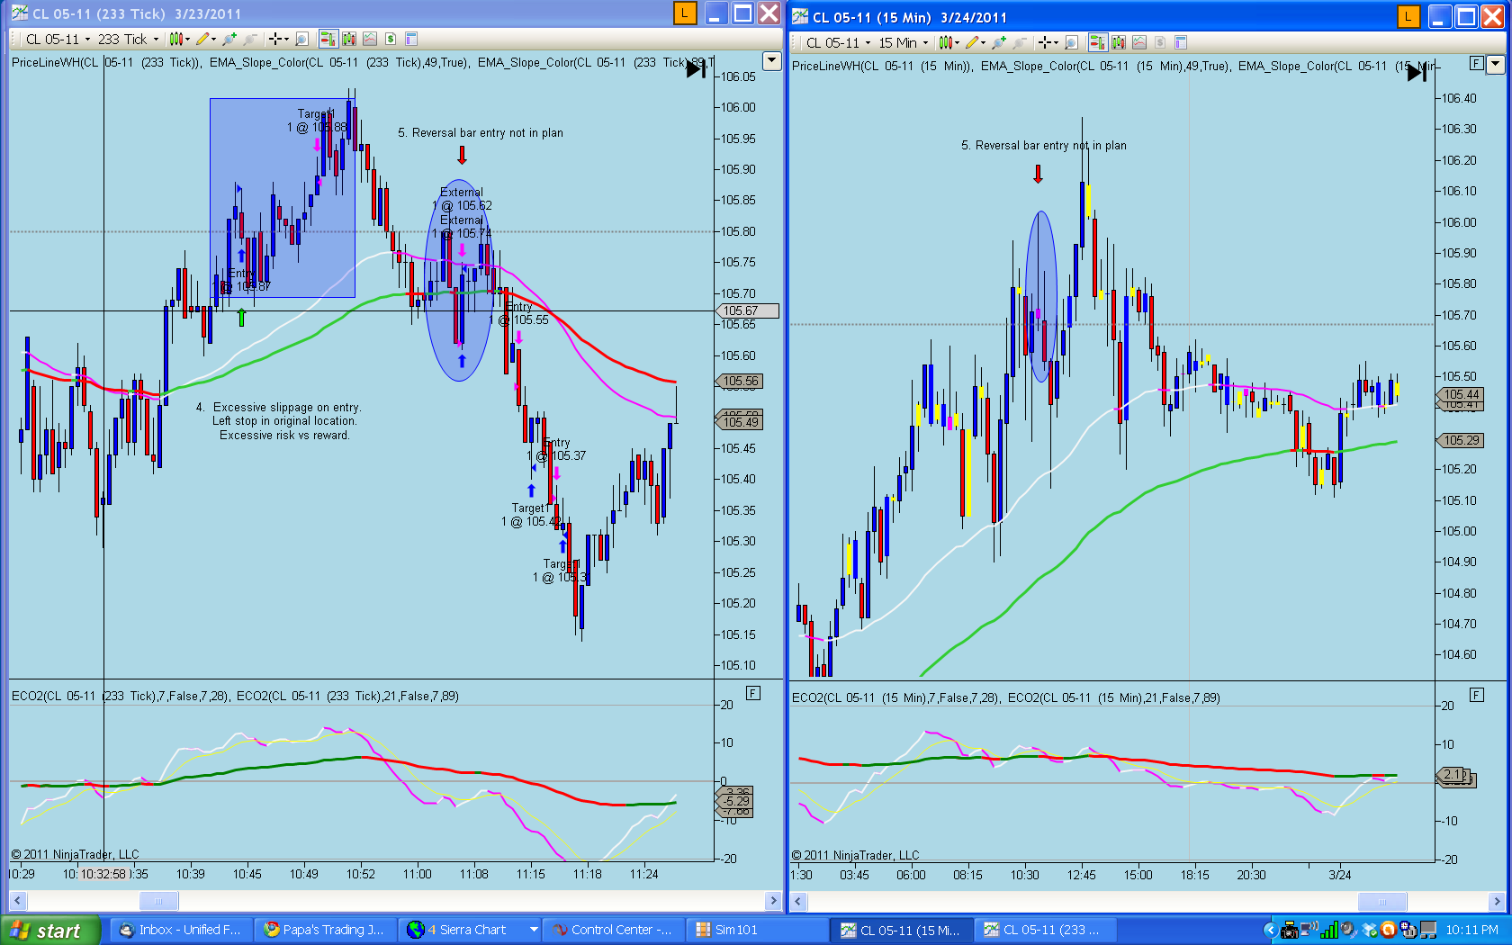Screen dimensions: 1512x945
Task: Click magnifier properties icon in 15 Min window
Action: click(x=1071, y=42)
